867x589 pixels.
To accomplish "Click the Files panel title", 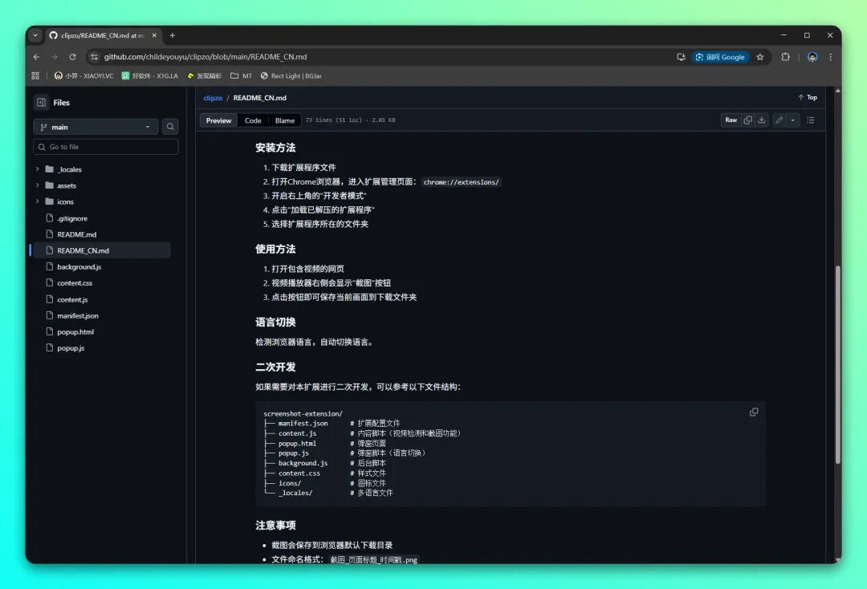I will pos(61,102).
